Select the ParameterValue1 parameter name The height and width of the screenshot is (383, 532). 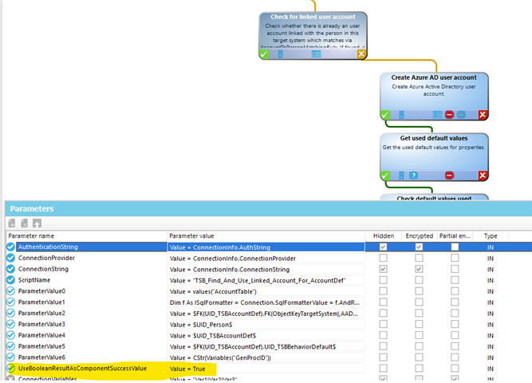(41, 302)
